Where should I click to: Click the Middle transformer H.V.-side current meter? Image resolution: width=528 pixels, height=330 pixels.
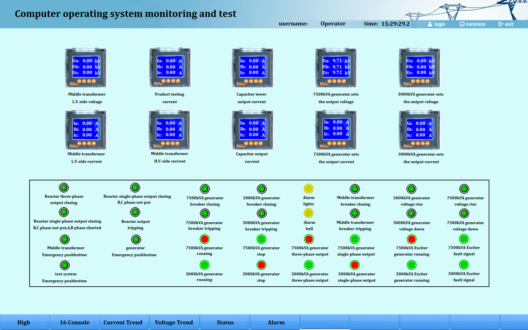click(169, 130)
